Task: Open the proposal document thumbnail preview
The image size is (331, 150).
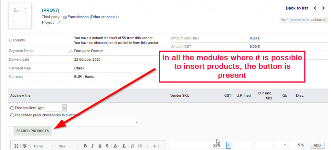Action: [x=20, y=16]
